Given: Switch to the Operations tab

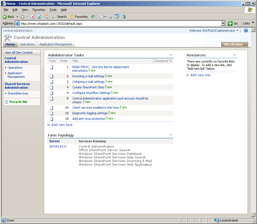Looking at the screenshot, I should [27, 44].
